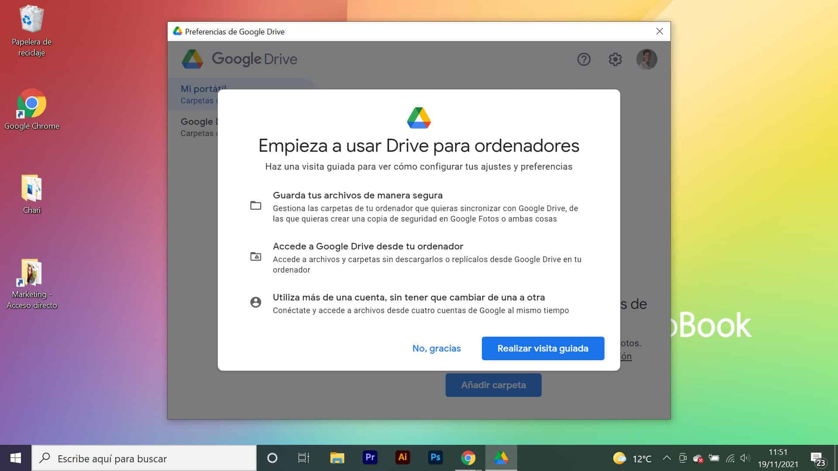Select Google Drive entry in preferences sidebar
The image size is (838, 471).
(199, 127)
